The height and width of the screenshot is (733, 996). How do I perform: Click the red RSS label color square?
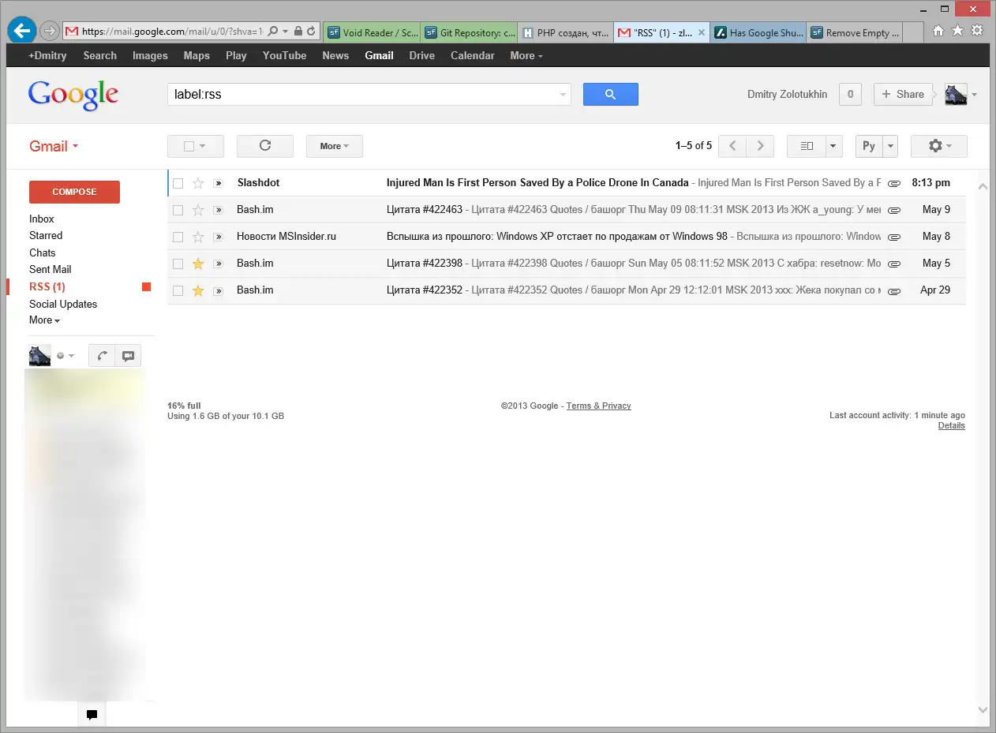pos(146,287)
